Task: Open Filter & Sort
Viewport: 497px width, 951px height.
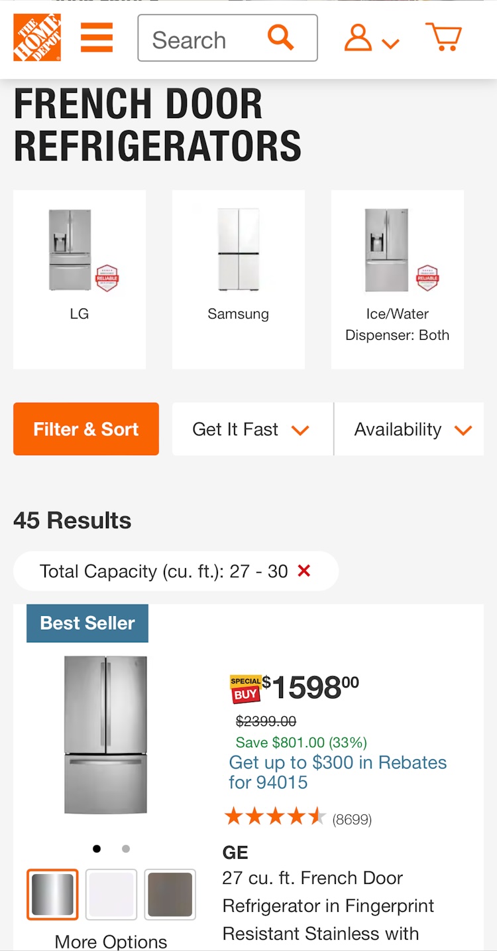Action: click(x=86, y=429)
